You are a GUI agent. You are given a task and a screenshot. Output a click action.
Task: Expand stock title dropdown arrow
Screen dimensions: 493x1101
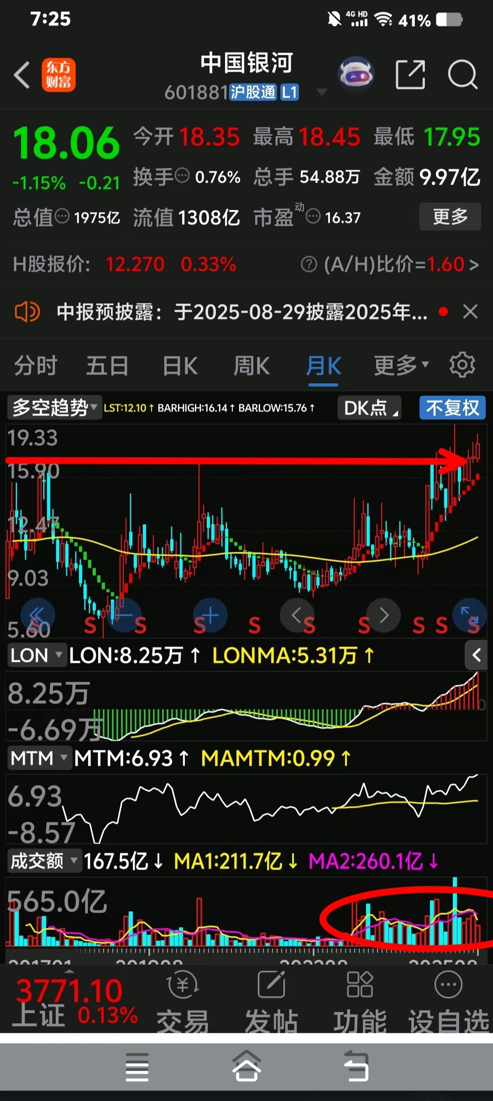coord(321,92)
